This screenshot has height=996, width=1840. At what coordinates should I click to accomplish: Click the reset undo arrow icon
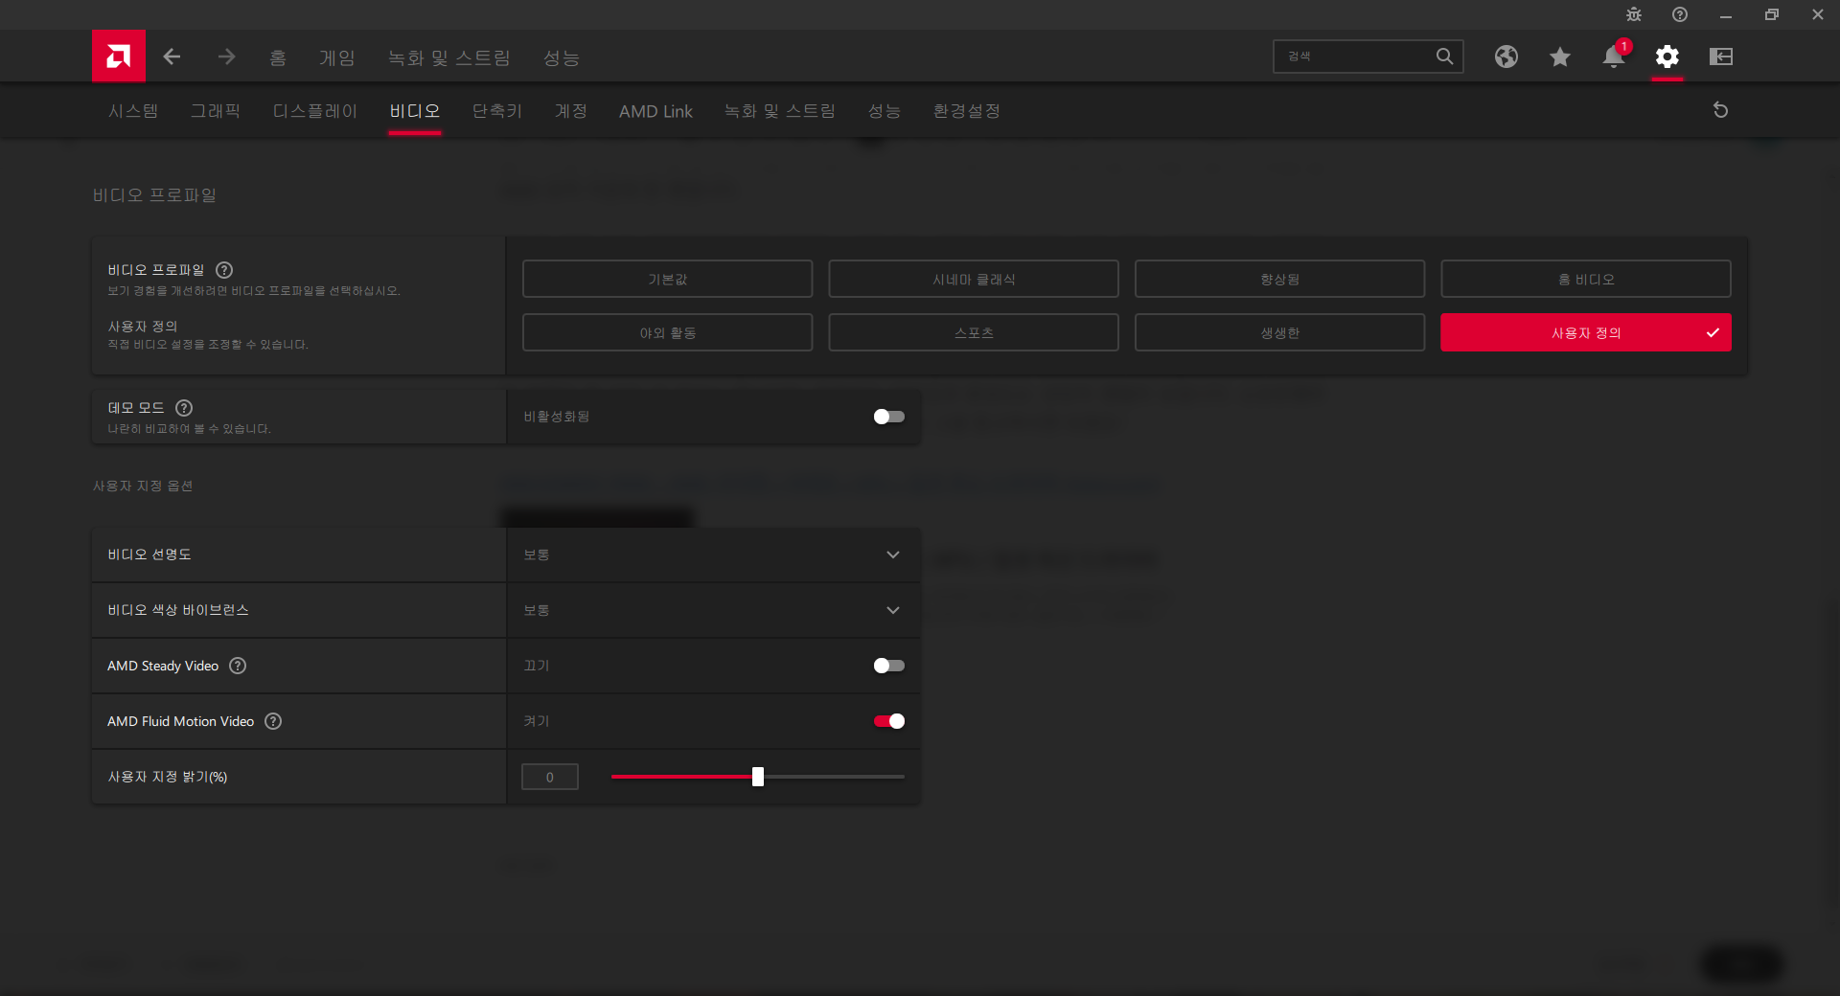[x=1720, y=110]
